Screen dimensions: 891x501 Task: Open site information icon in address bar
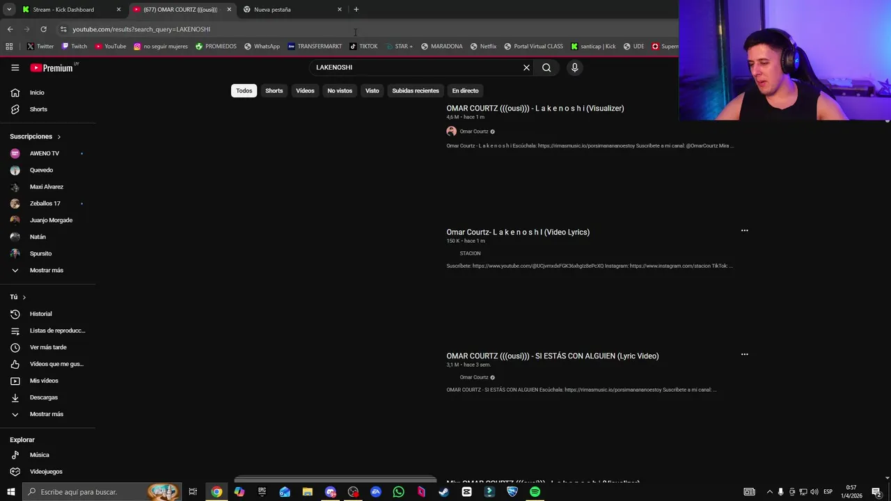(63, 29)
